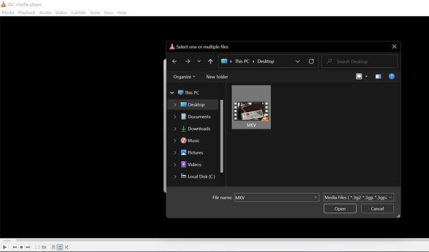The width and height of the screenshot is (429, 252).
Task: Expand the Downloads tree node
Action: pyautogui.click(x=175, y=128)
